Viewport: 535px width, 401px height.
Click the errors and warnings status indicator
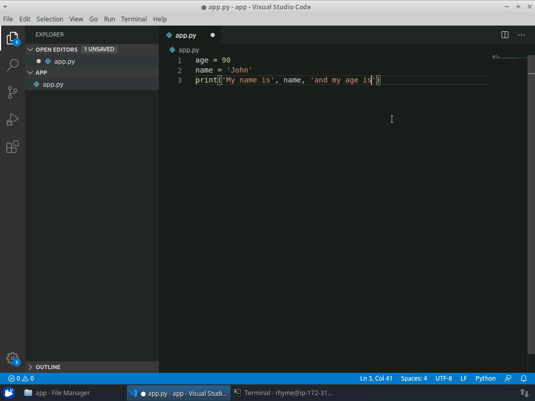click(x=21, y=379)
